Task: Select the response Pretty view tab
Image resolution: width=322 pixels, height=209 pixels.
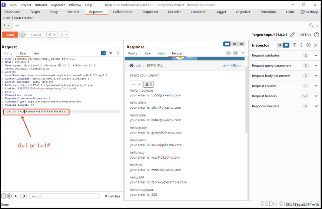Action: coord(133,53)
